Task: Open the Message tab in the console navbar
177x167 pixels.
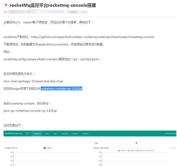Action: 86,134
